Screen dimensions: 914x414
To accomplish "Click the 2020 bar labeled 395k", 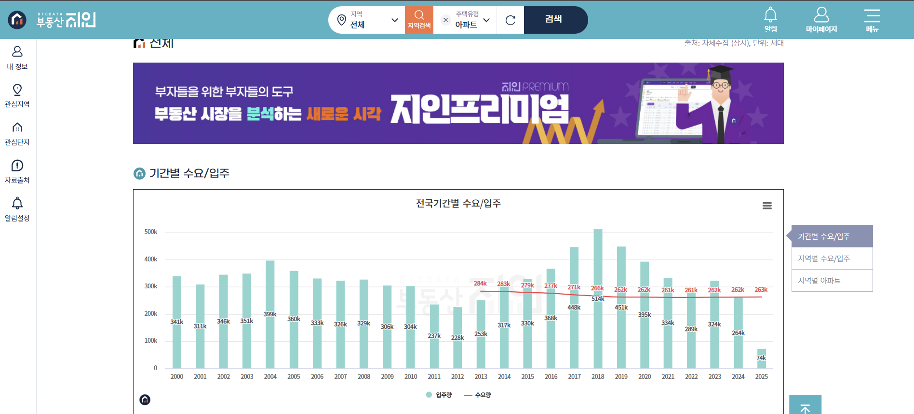I will point(645,315).
